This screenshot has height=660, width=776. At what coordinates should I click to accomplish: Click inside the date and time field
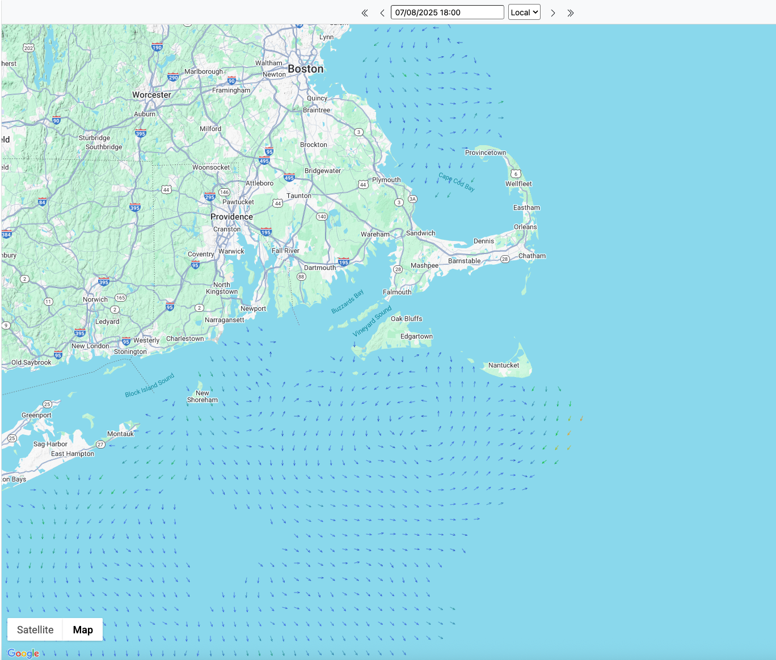(446, 12)
